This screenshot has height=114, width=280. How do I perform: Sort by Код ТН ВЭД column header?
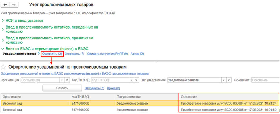(92, 97)
